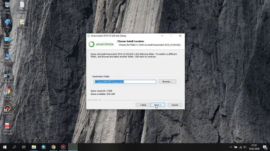Click the 'Space required: 2.9GB' text
The height and width of the screenshot is (151, 270).
click(101, 91)
